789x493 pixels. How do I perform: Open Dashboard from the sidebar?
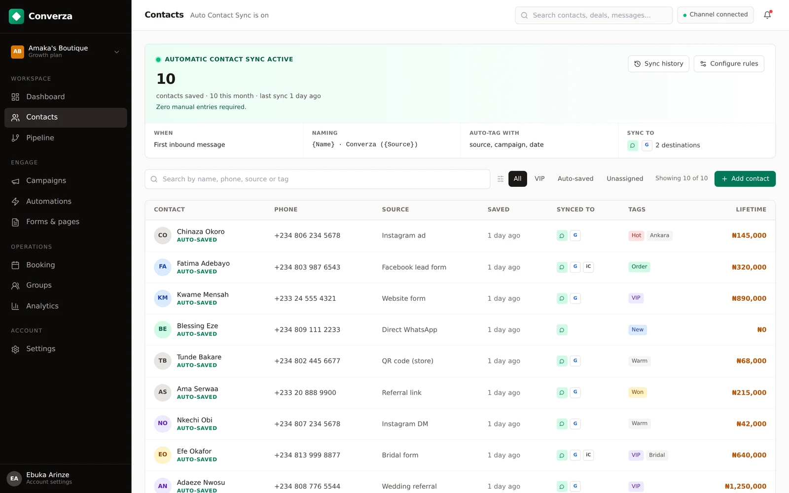pos(66,97)
